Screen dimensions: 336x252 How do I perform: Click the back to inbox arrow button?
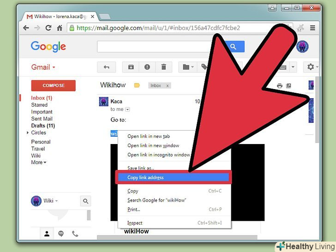(107, 67)
